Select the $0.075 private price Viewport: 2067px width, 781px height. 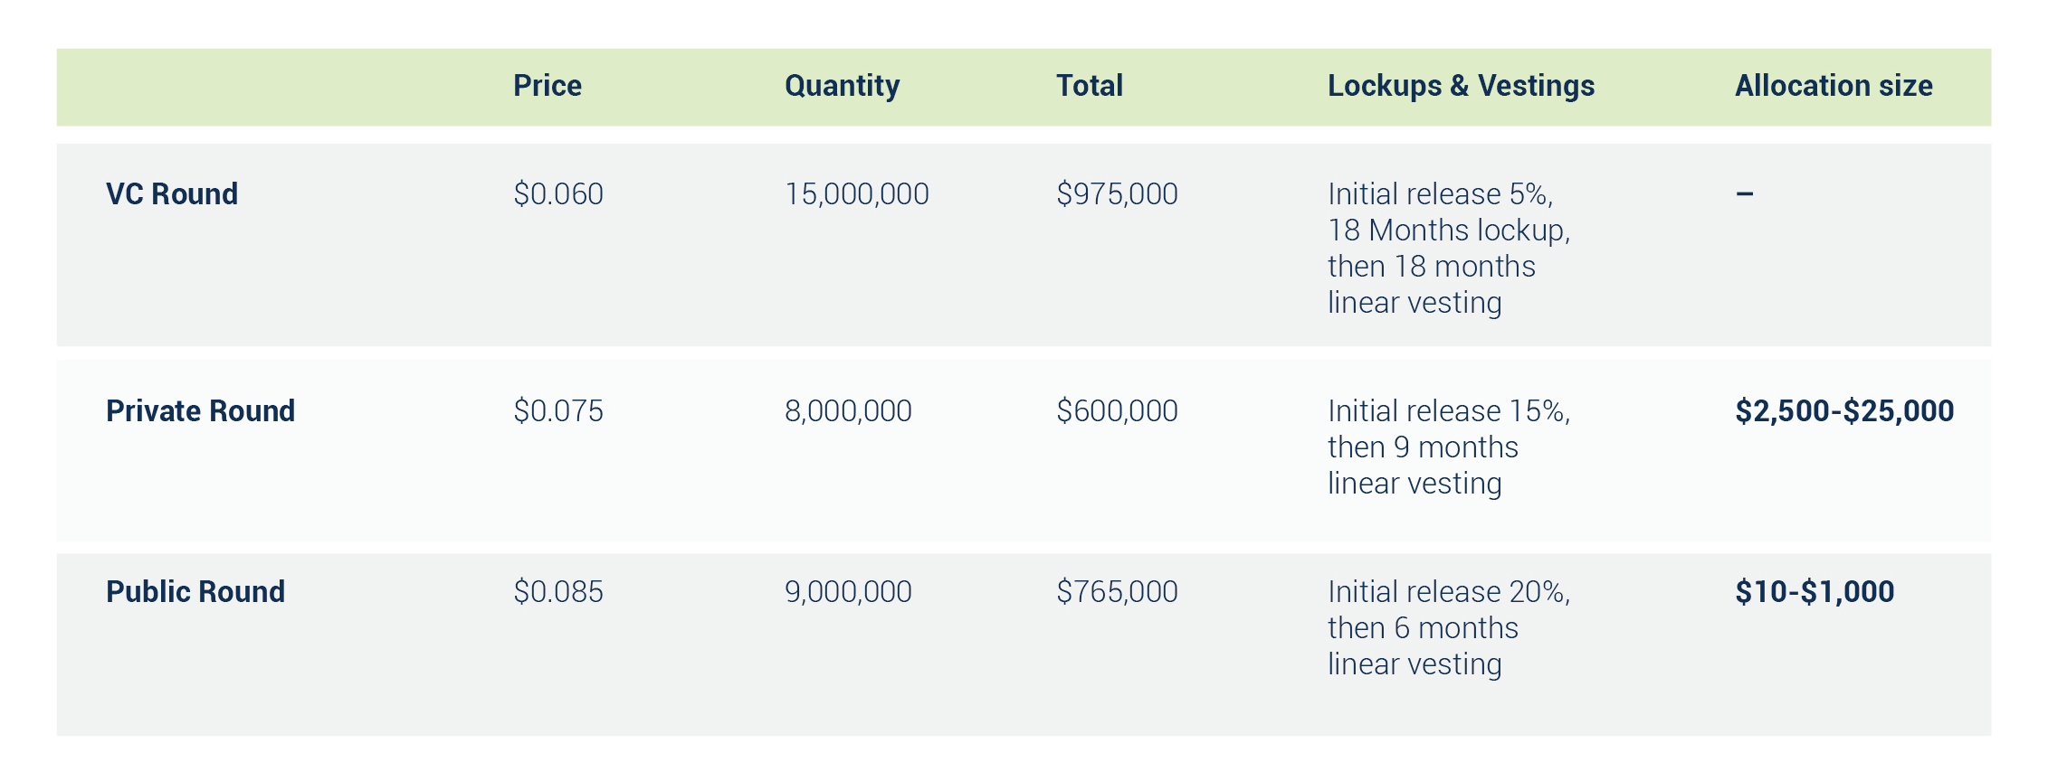[558, 411]
